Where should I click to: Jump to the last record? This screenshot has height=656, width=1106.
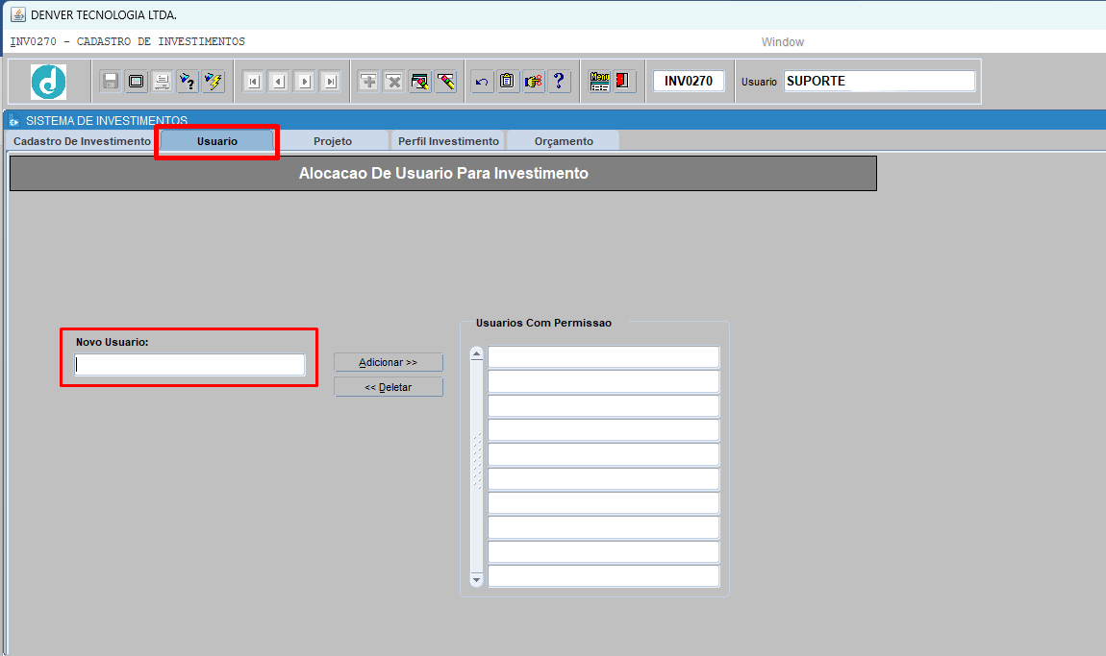pos(330,82)
